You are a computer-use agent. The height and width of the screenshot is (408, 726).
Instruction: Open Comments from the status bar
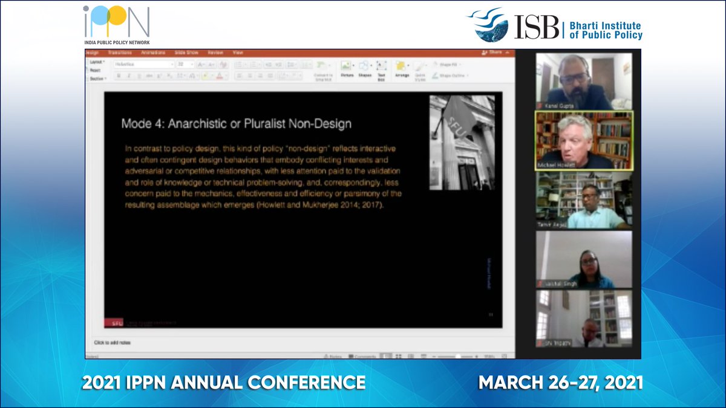(362, 356)
